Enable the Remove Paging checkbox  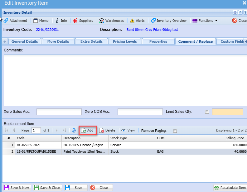pos(175,131)
